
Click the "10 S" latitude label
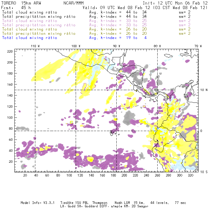(204, 172)
